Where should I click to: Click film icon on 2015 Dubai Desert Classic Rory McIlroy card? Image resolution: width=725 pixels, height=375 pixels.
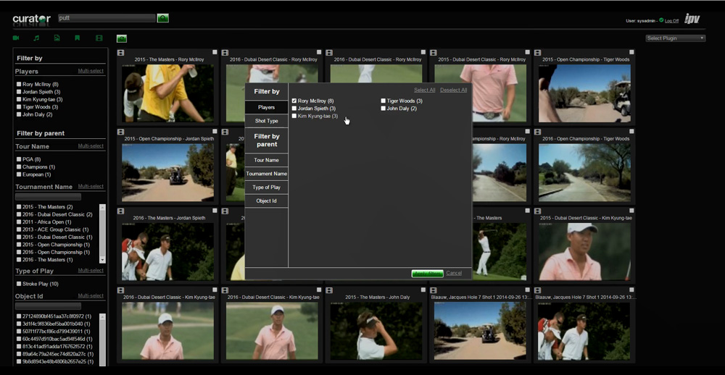[x=434, y=53]
